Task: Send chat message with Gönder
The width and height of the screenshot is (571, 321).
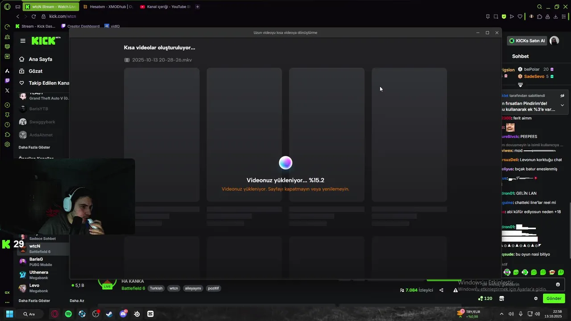Action: [554, 298]
